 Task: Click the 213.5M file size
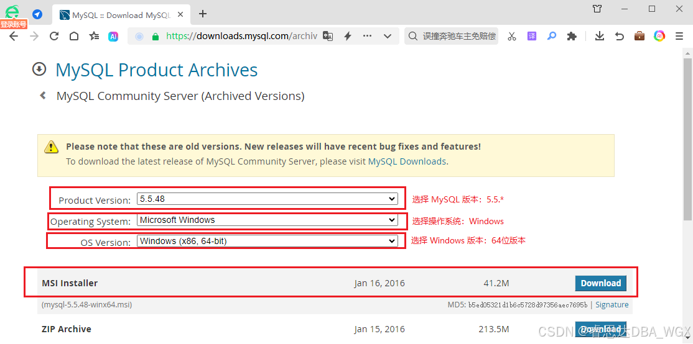click(x=494, y=329)
